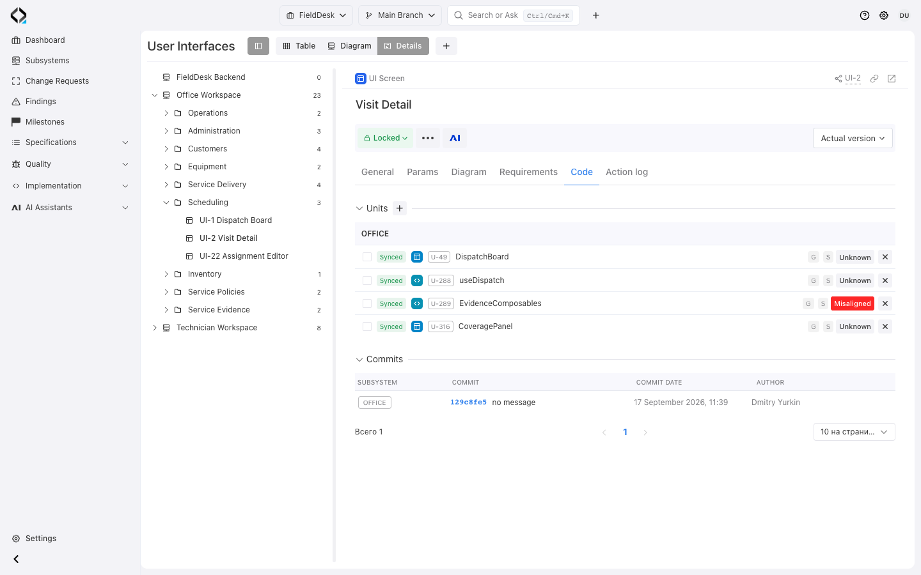Select FieldDesk Backend in tree
Viewport: 921px width, 575px height.
click(211, 77)
